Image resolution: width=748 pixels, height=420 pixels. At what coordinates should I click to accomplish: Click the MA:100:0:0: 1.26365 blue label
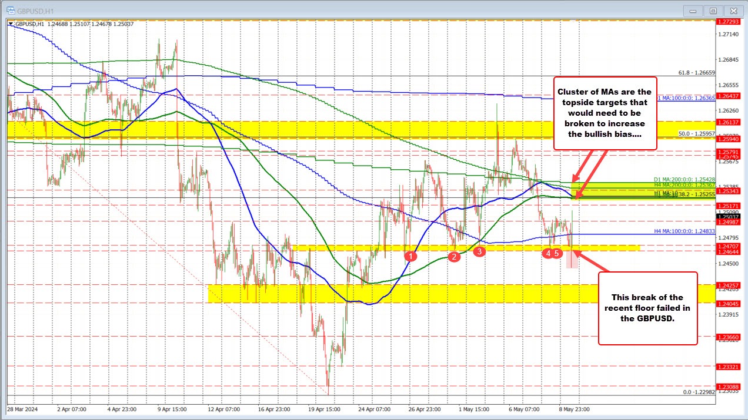(687, 98)
